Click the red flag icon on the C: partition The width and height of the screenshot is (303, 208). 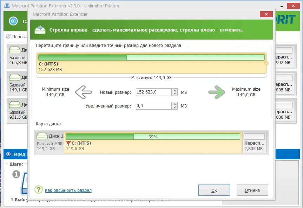click(68, 143)
